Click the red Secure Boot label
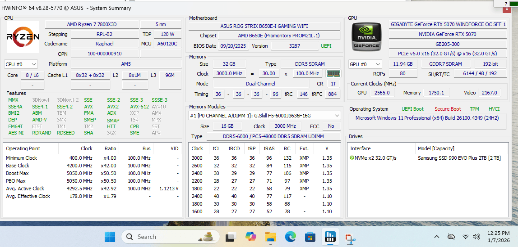 (448, 109)
